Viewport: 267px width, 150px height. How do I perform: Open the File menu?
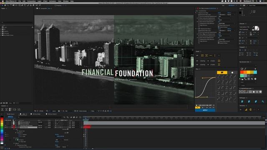[20, 1]
